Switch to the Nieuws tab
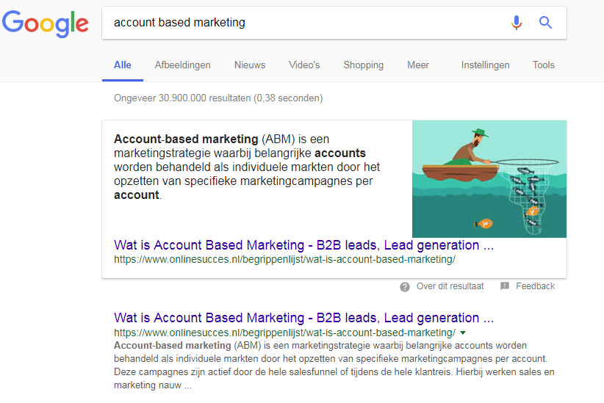This screenshot has height=403, width=604. click(250, 65)
